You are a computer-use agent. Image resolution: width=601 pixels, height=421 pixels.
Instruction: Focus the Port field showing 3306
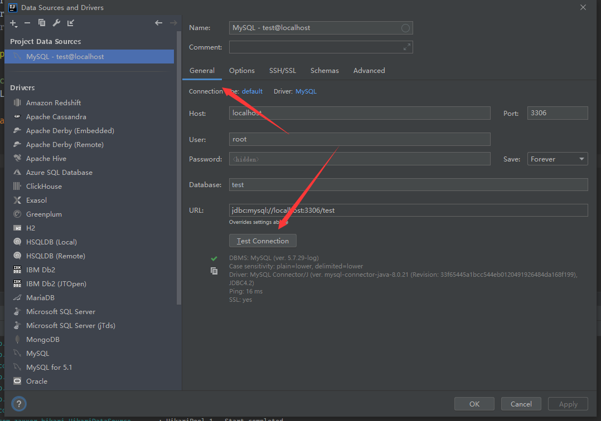click(558, 113)
